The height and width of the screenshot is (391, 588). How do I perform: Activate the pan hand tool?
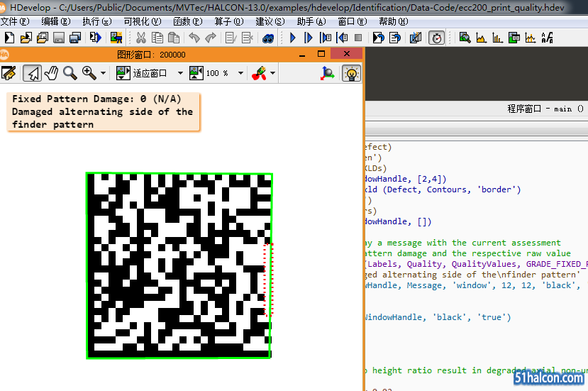click(51, 73)
